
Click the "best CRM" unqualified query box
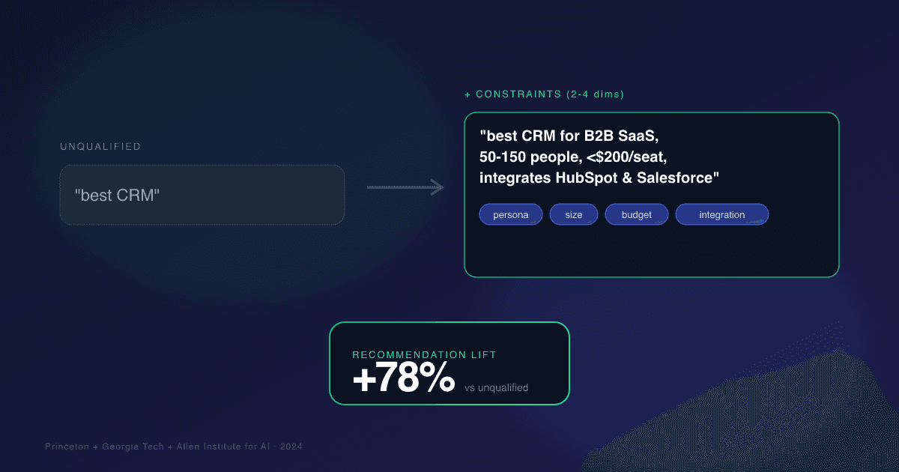(202, 195)
